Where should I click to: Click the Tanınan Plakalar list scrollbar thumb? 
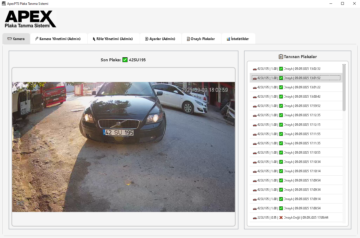coord(344,88)
